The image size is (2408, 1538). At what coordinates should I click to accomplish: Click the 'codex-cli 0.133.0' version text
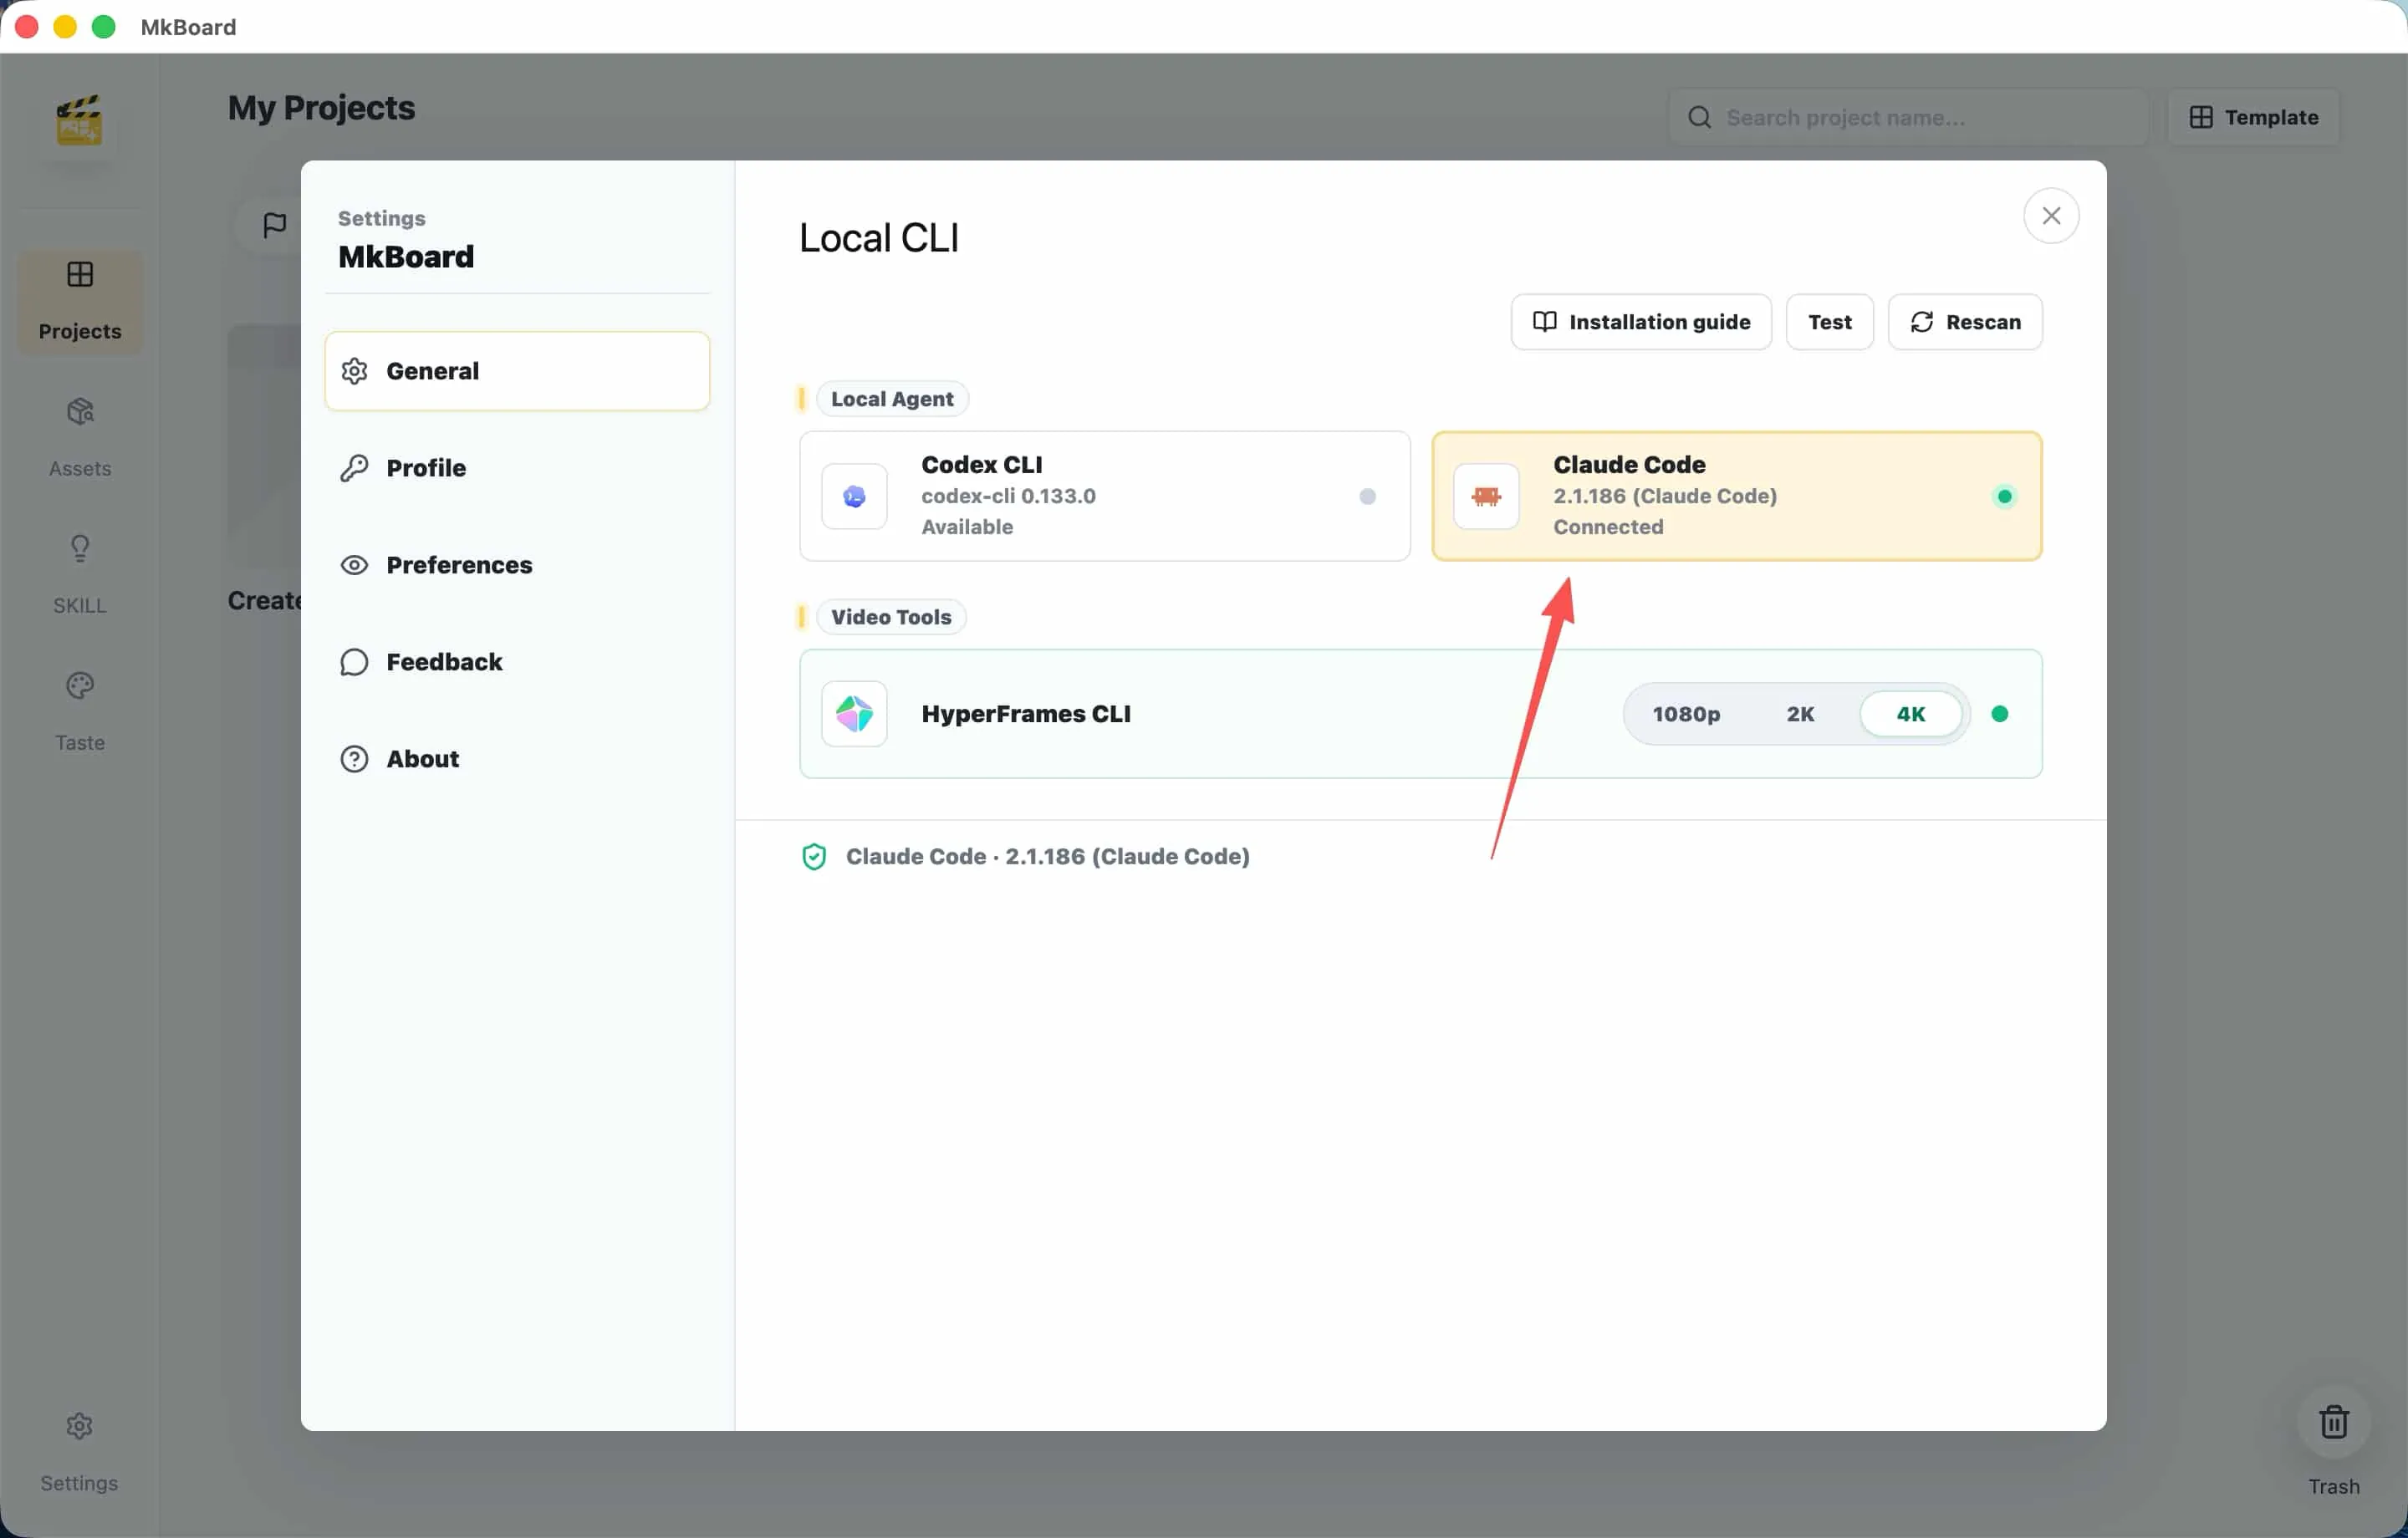coord(1008,496)
